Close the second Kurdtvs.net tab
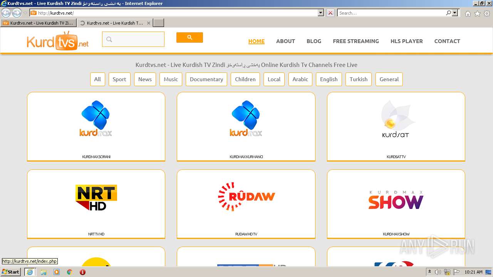493x277 pixels. click(149, 23)
